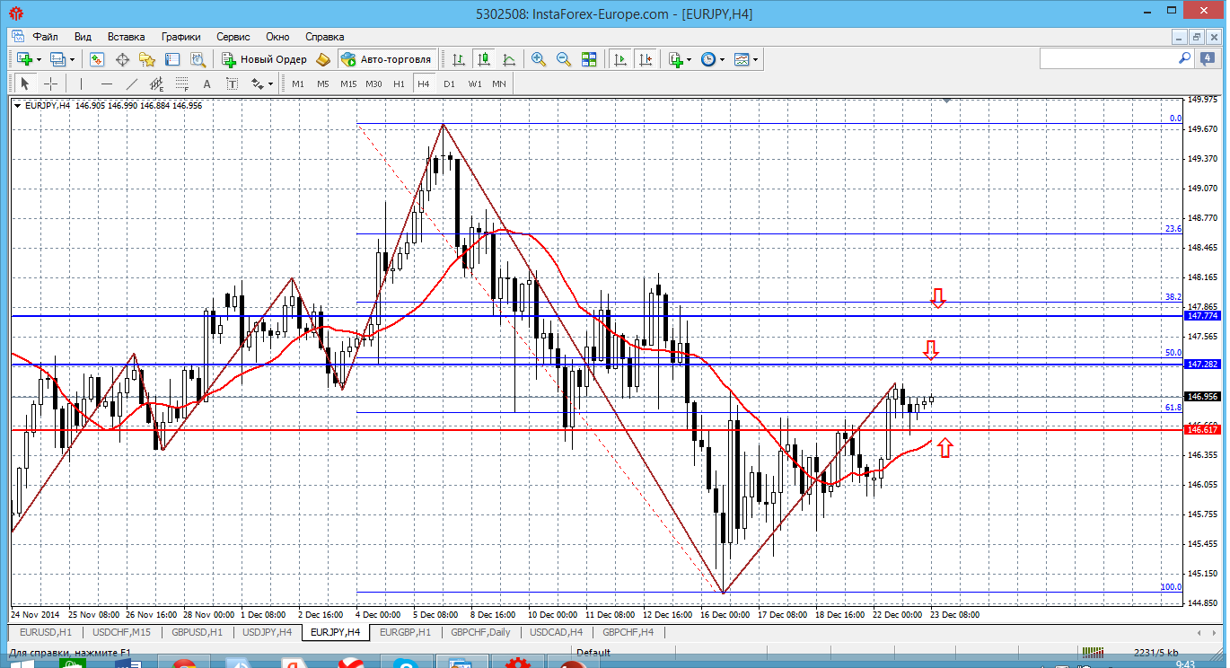This screenshot has width=1230, height=668.
Task: Toggle the Data Window crosshair-circle icon
Action: click(122, 59)
